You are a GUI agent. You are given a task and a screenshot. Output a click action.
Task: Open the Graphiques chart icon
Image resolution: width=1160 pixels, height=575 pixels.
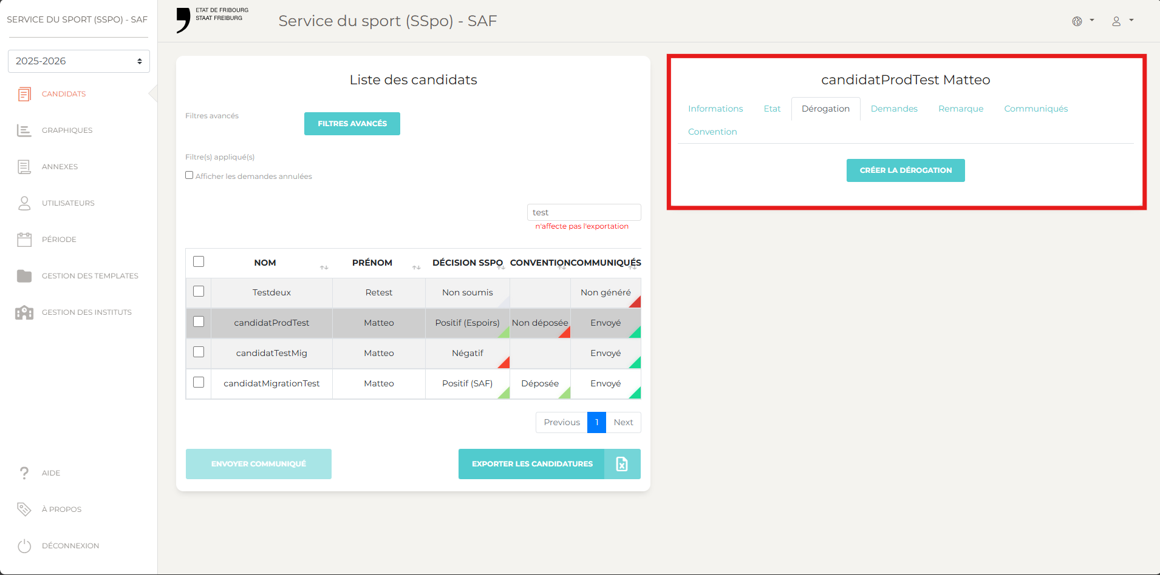pyautogui.click(x=24, y=130)
